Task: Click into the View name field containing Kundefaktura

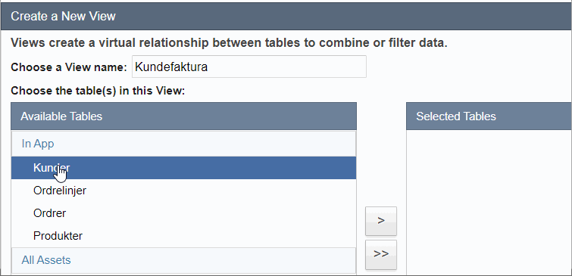Action: (249, 67)
